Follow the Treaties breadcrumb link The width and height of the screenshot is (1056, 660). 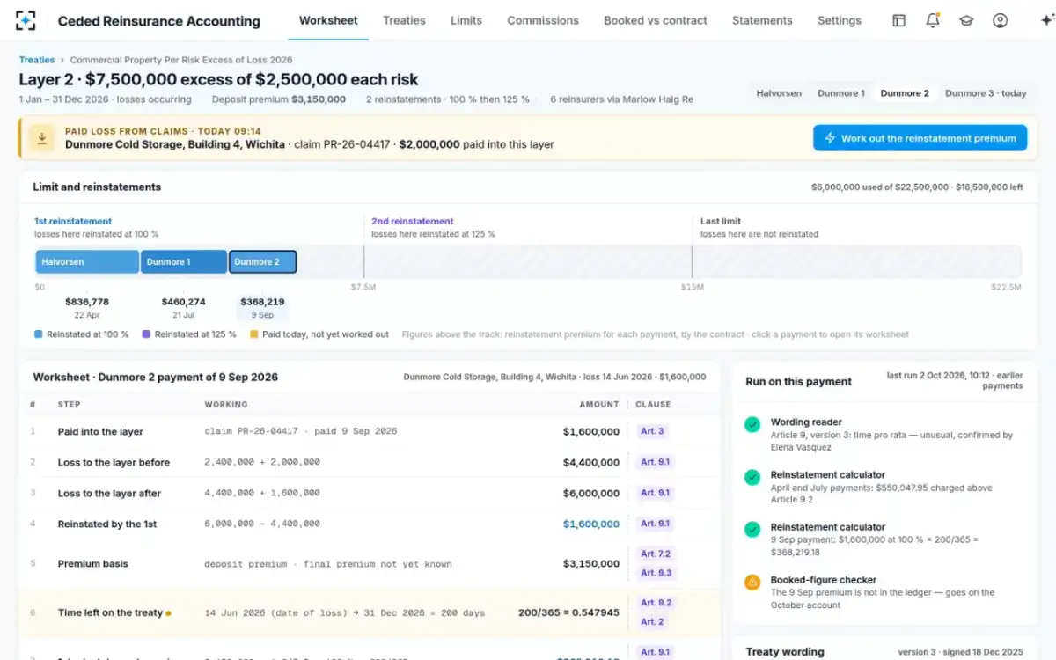coord(37,60)
